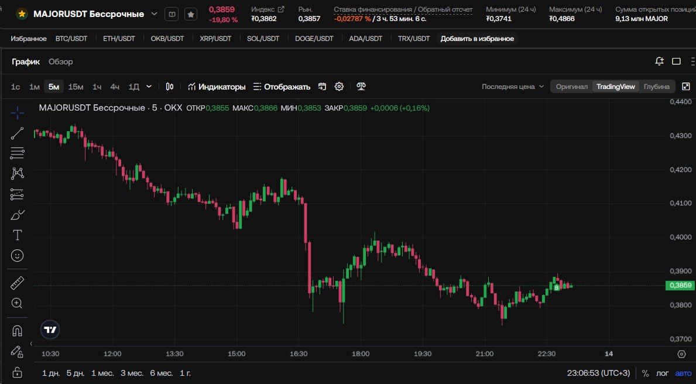The width and height of the screenshot is (696, 384).
Task: Set chart range to 1 дн.
Action: coord(51,373)
